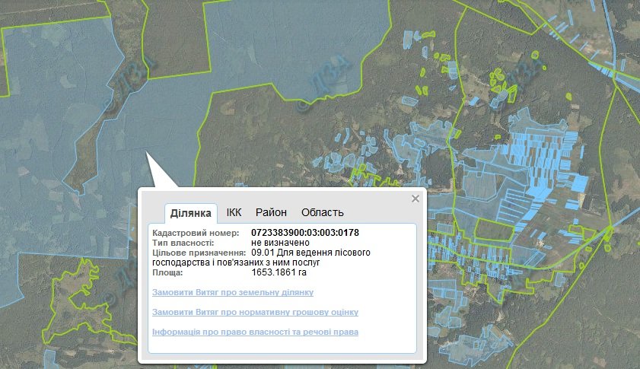Open Замовити Витяг про нормативну грошову оцінку
The height and width of the screenshot is (369, 640).
tap(255, 312)
